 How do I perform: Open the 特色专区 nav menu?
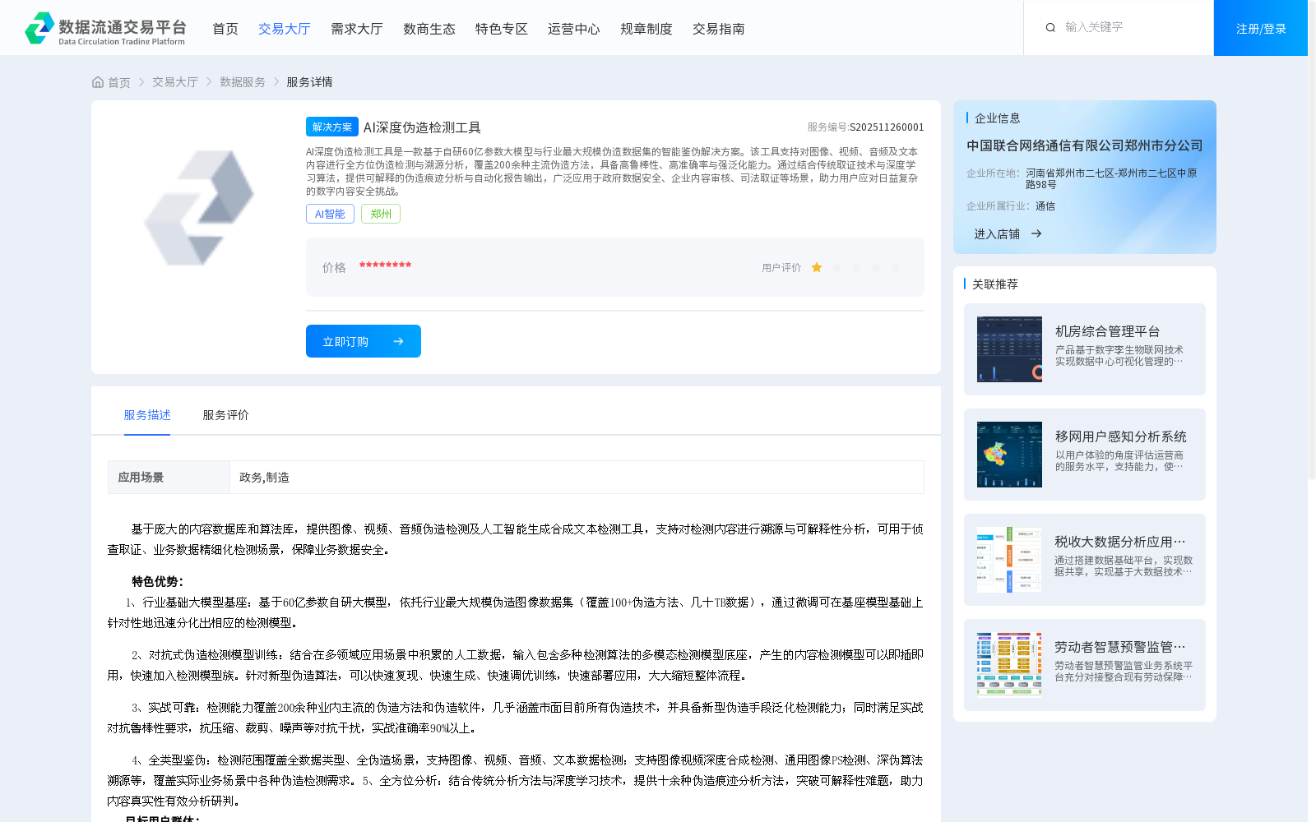tap(502, 29)
